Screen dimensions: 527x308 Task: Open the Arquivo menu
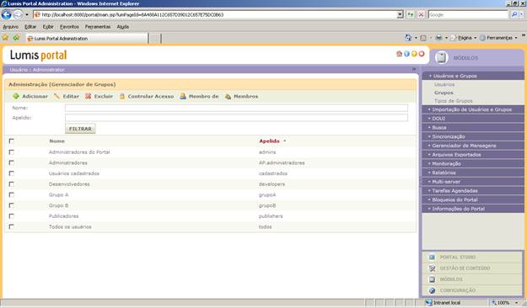point(10,26)
